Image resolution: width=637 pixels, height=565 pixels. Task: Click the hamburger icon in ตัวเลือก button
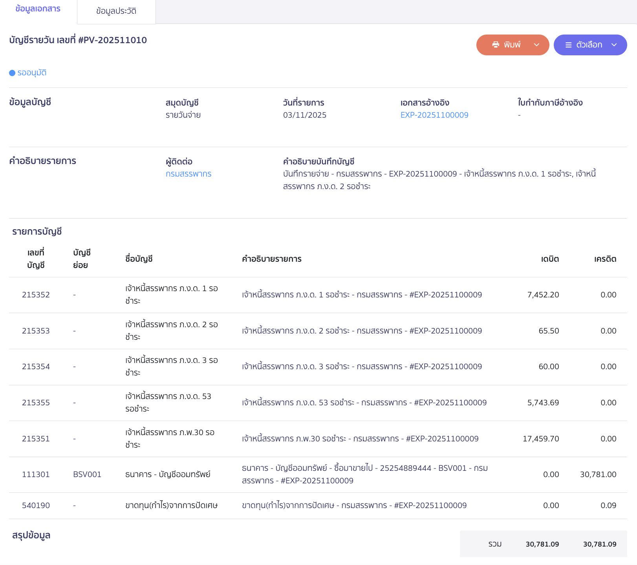pyautogui.click(x=568, y=45)
